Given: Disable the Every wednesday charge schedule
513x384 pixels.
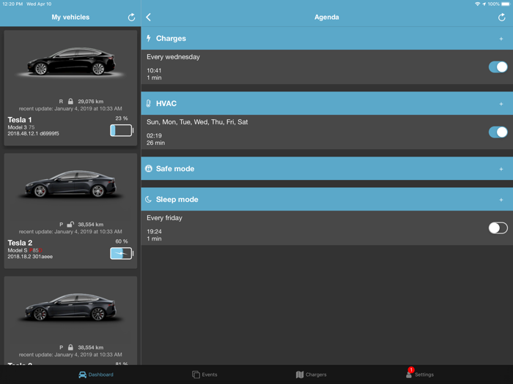Looking at the screenshot, I should (498, 67).
